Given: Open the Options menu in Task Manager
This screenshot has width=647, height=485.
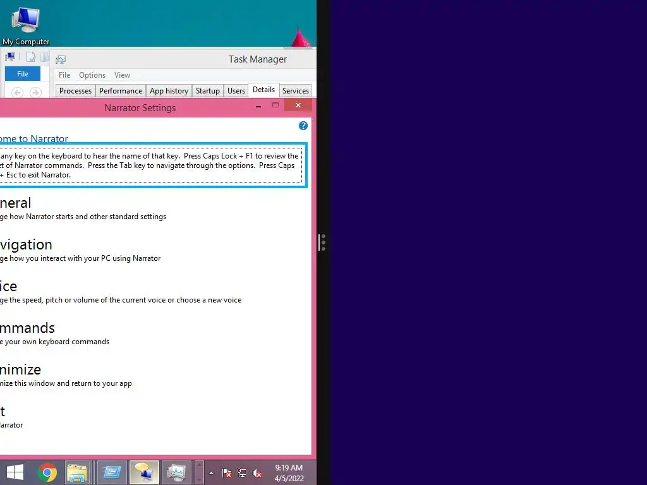Looking at the screenshot, I should [x=92, y=75].
